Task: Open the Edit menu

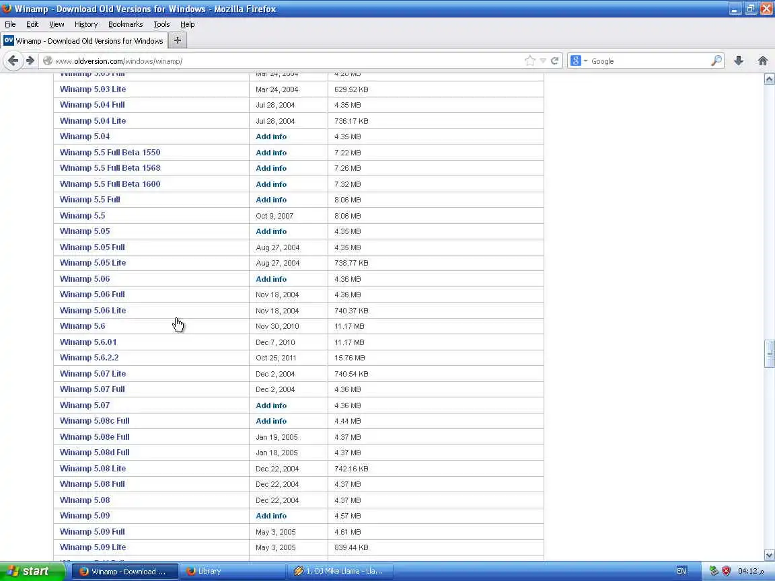Action: pos(32,24)
